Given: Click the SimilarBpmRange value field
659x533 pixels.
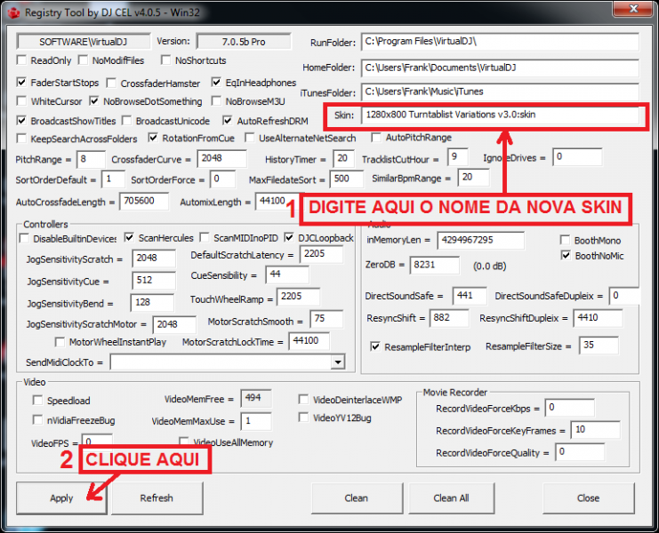Looking at the screenshot, I should pos(474,178).
